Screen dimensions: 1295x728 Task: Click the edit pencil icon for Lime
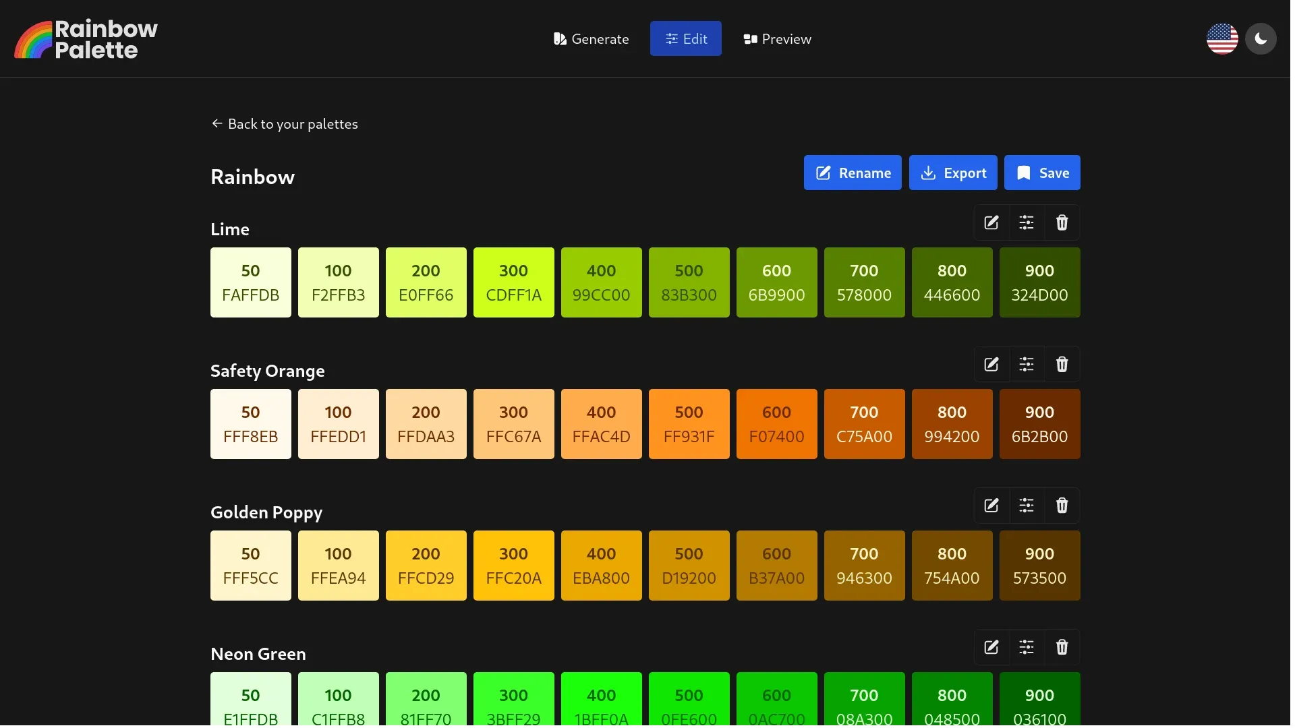pyautogui.click(x=991, y=223)
